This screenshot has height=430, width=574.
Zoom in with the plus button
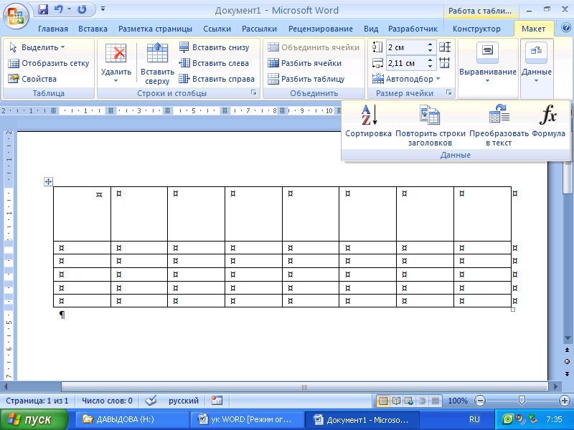coord(565,401)
